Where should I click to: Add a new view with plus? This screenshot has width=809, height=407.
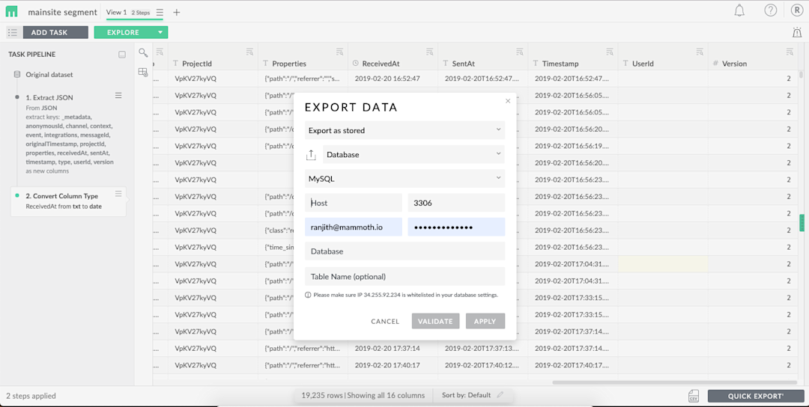point(177,13)
